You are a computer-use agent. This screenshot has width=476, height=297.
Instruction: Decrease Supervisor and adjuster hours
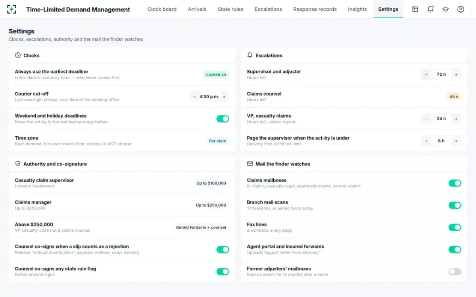tap(426, 74)
